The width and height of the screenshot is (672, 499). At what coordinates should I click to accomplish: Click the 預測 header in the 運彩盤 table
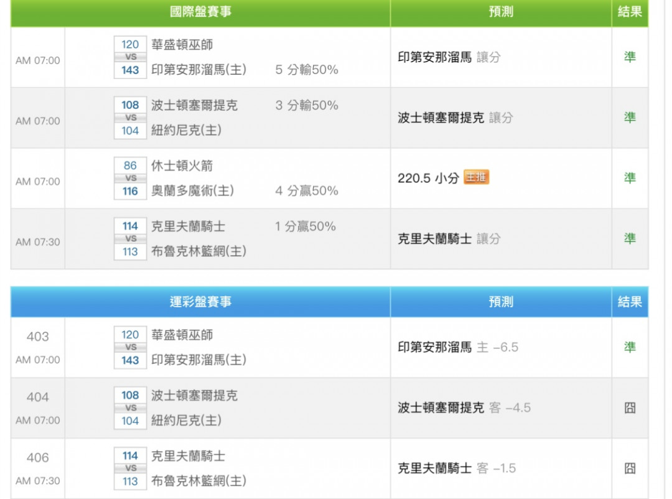tap(501, 302)
